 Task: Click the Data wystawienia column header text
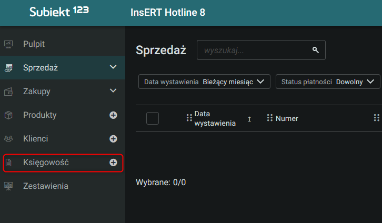coord(215,118)
